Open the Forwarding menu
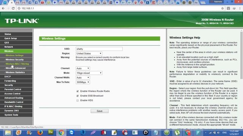243x136 pixels. 16,81
